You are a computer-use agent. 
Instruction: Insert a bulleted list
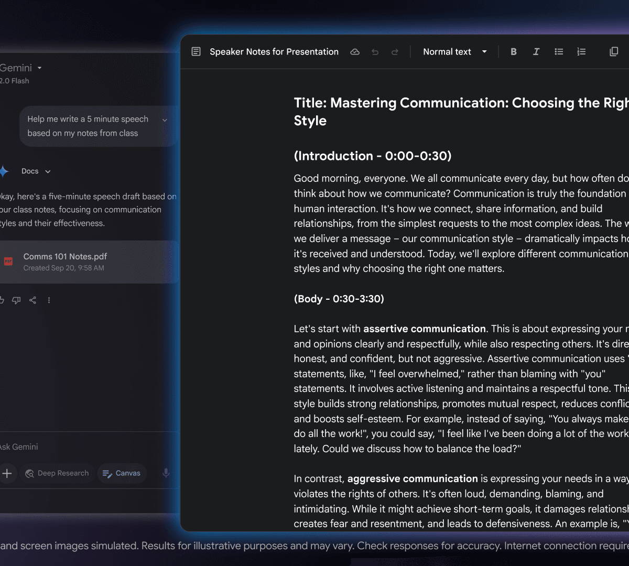(559, 52)
